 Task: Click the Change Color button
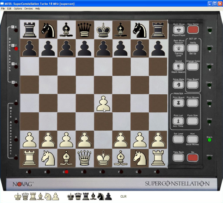[x=193, y=66]
